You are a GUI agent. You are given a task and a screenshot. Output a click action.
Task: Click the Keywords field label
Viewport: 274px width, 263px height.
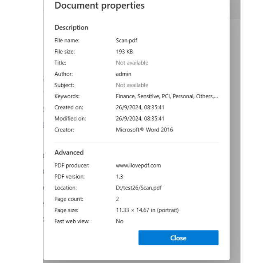[x=67, y=96]
